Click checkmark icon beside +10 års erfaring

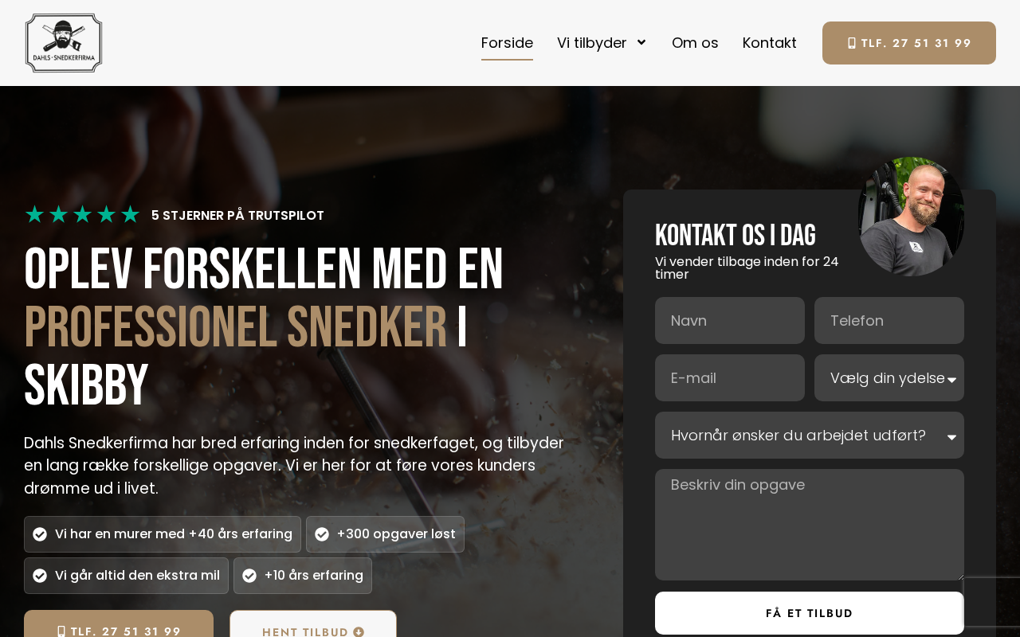click(x=249, y=576)
